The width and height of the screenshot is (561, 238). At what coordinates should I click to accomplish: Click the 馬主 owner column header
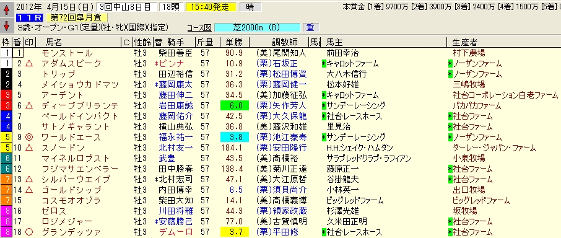tap(334, 42)
